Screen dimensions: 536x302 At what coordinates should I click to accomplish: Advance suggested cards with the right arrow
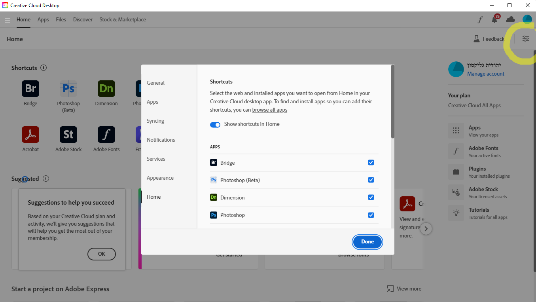pyautogui.click(x=426, y=228)
